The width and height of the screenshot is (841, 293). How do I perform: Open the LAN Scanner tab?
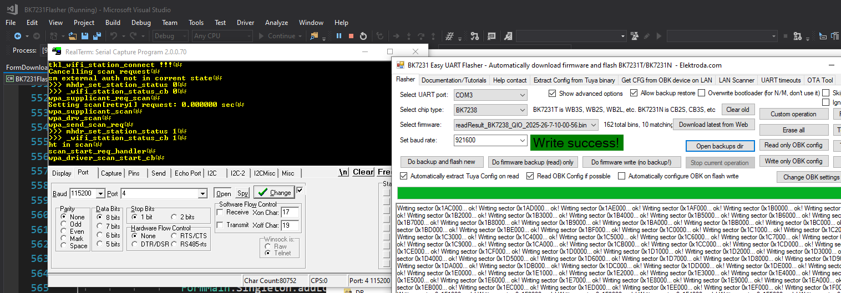[x=736, y=80]
